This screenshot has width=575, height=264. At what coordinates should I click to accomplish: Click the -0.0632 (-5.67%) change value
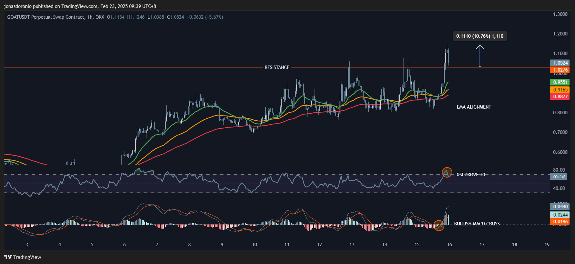205,17
